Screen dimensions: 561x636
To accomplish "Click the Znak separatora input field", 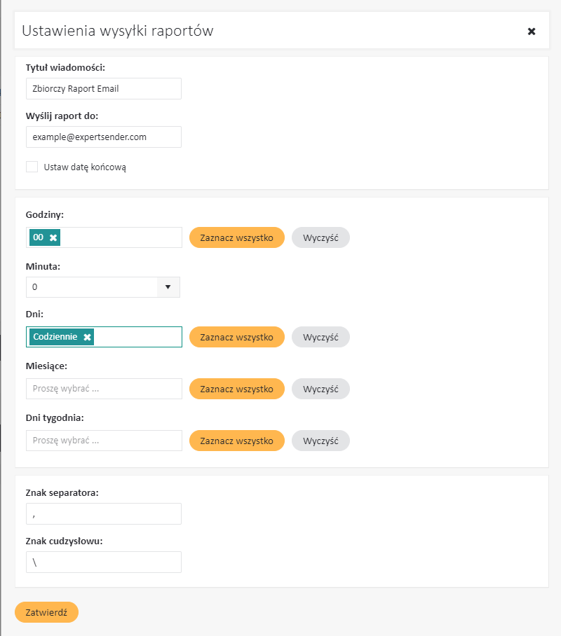I will pyautogui.click(x=104, y=513).
